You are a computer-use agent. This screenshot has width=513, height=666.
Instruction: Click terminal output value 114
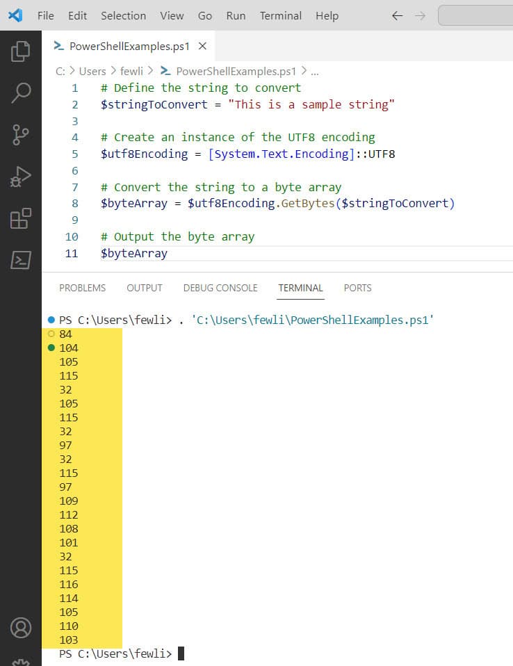(69, 598)
